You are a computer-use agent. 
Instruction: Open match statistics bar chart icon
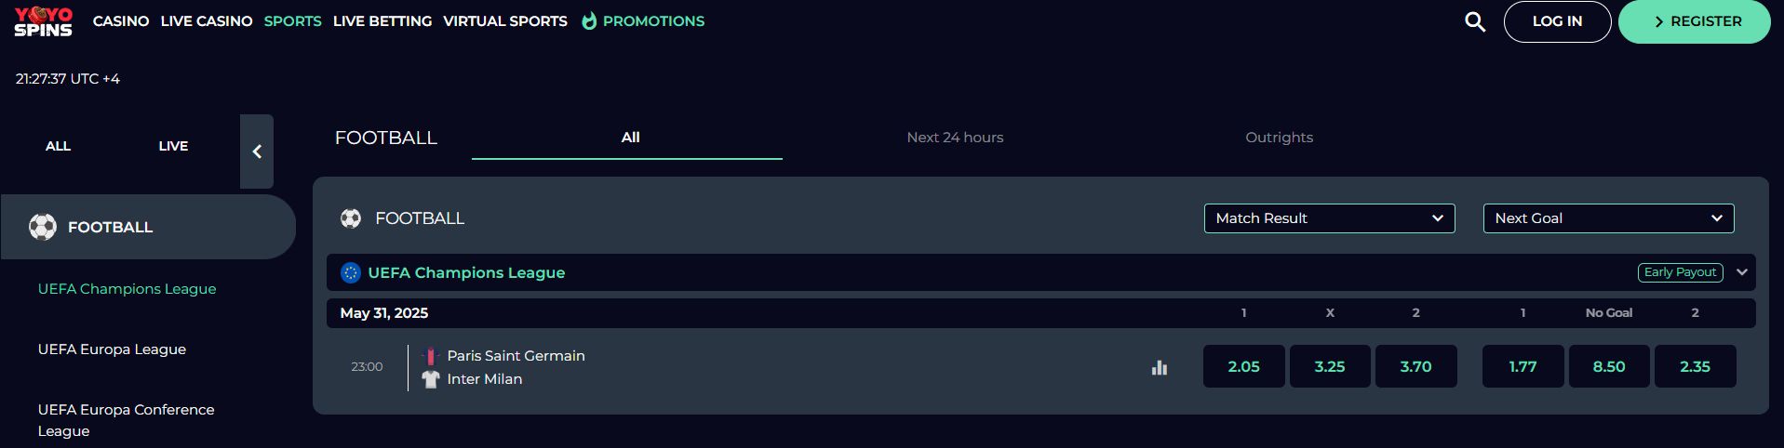point(1159,367)
